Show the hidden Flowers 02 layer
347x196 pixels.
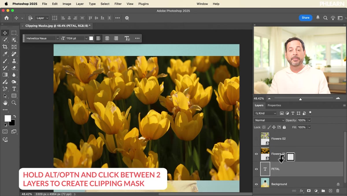point(256,139)
